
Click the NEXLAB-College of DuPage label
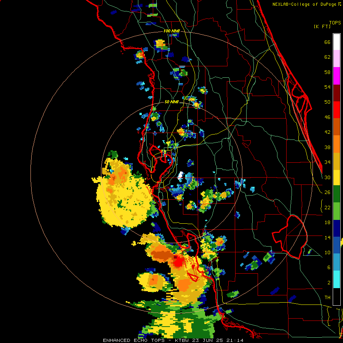tap(304, 4)
